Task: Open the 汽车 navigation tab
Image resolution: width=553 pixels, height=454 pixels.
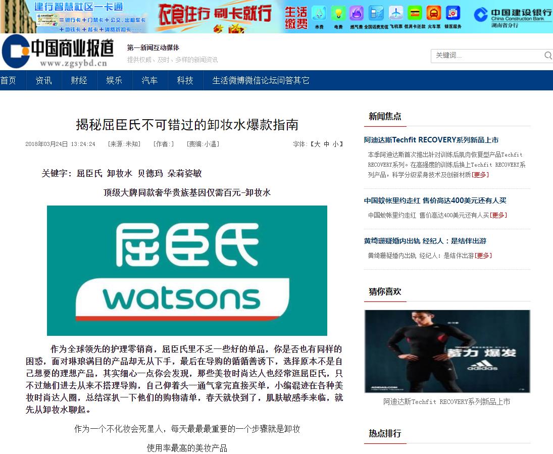Action: click(x=149, y=80)
